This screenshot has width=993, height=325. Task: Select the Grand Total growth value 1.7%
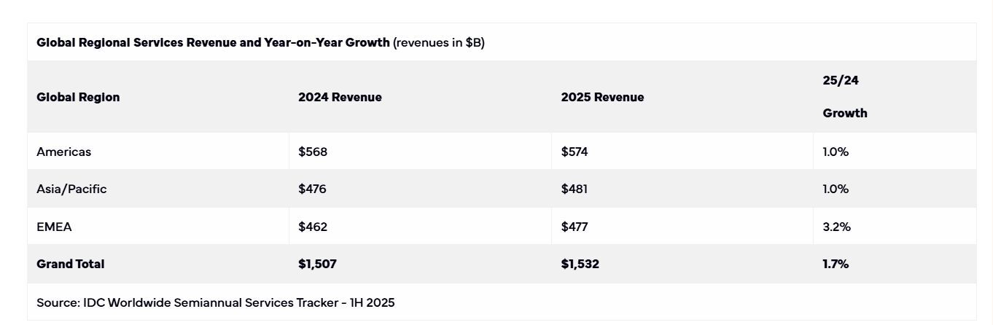[x=836, y=264]
